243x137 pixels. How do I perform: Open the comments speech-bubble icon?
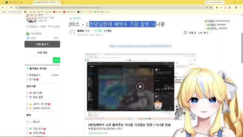pos(185,33)
